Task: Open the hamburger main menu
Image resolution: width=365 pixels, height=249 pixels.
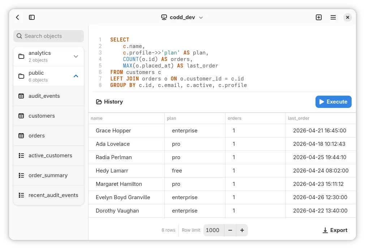Action: coord(333,17)
